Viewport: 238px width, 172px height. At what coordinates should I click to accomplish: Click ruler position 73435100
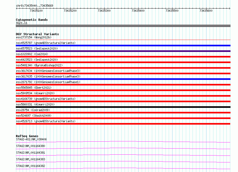click(36, 11)
